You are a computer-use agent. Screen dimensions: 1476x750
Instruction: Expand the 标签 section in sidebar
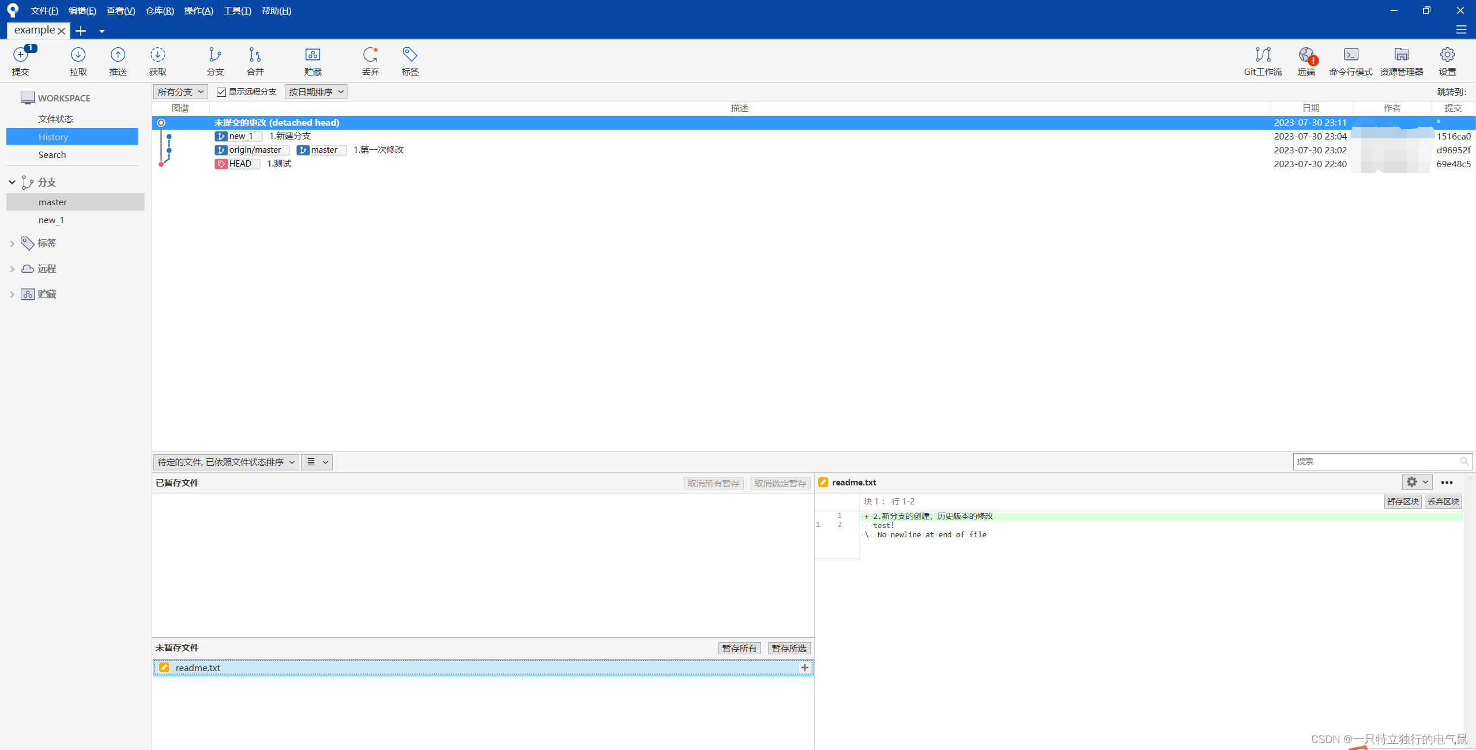(x=12, y=243)
